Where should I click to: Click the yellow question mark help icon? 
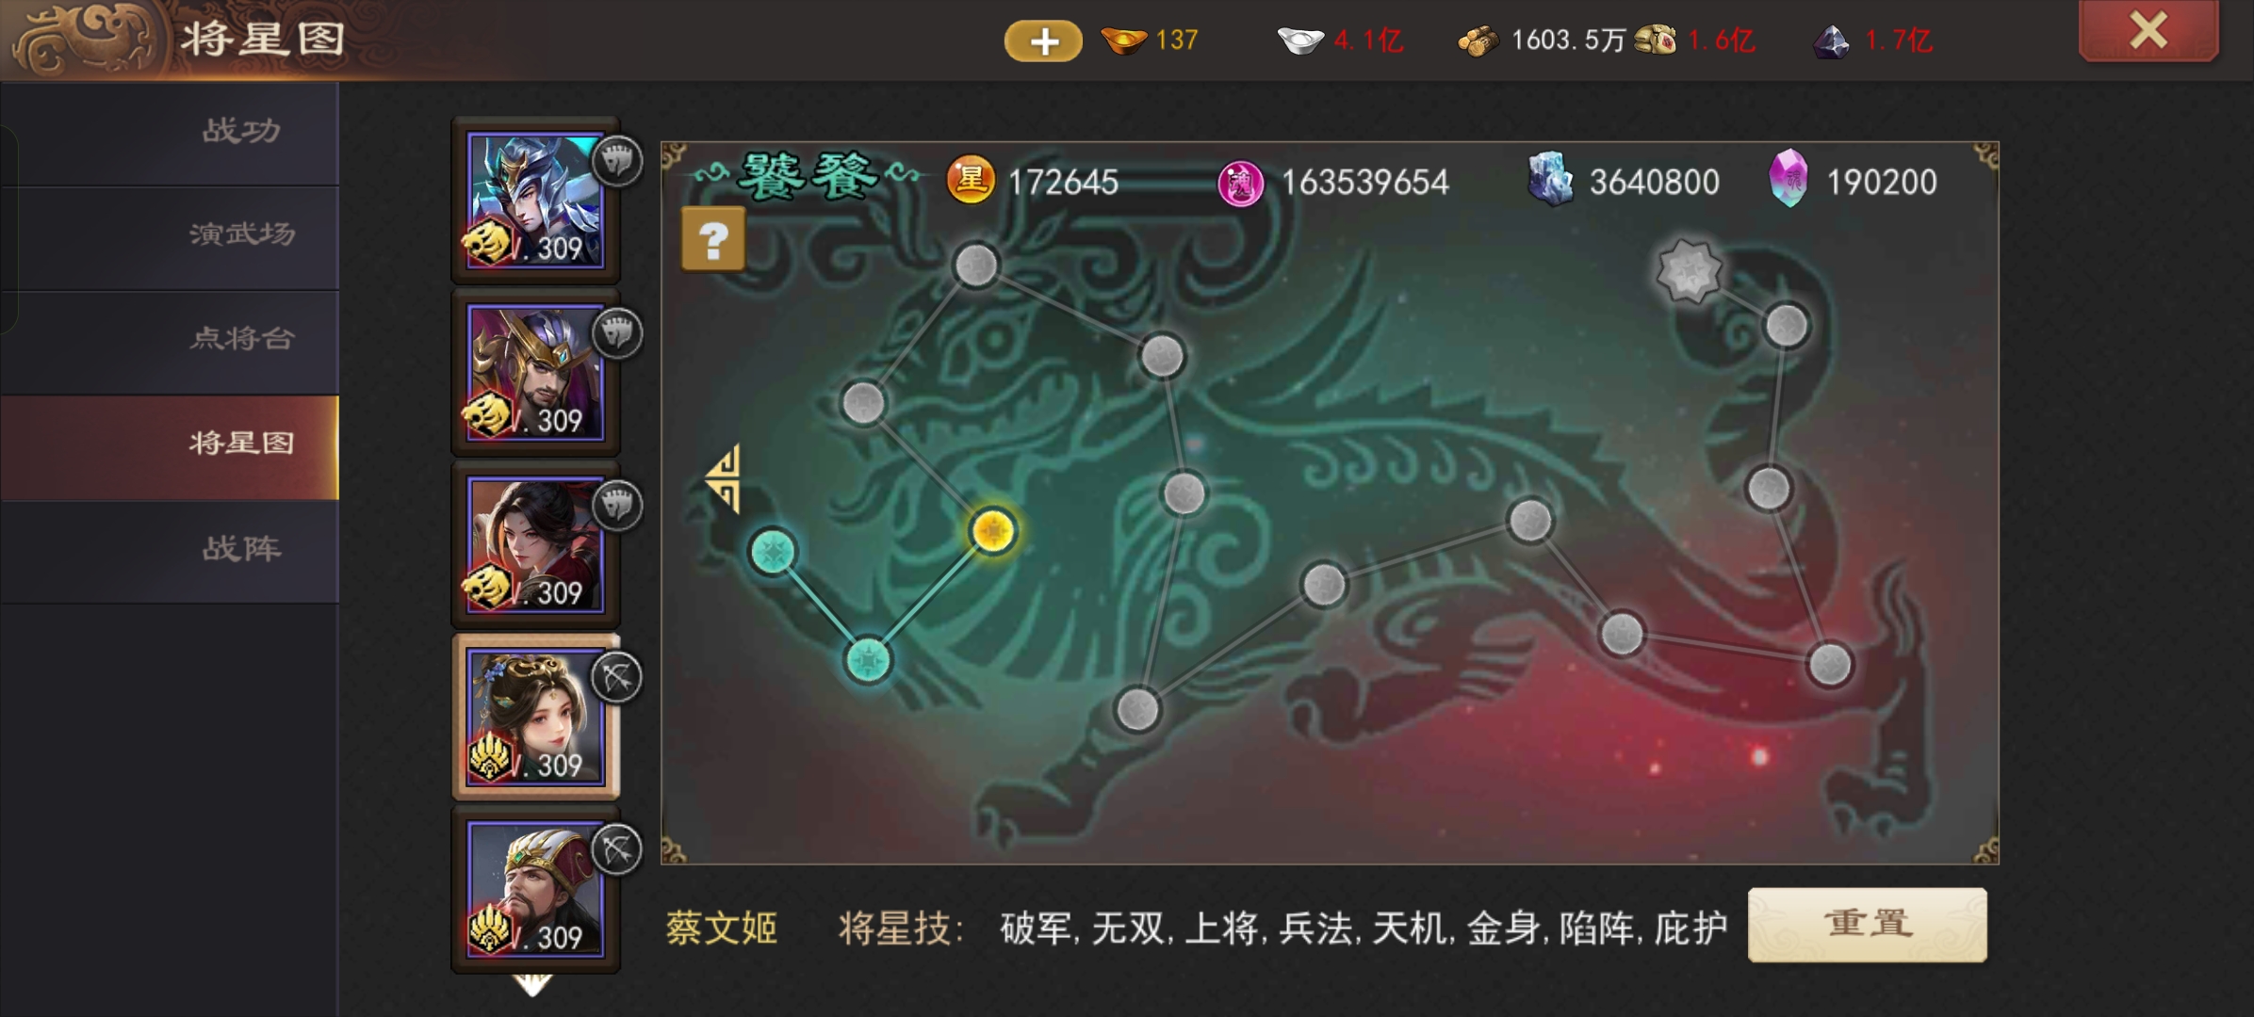[x=713, y=240]
